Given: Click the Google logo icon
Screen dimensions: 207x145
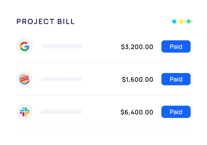Looking at the screenshot, I should pyautogui.click(x=25, y=46).
